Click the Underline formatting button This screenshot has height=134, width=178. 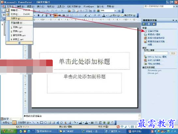pos(46,15)
